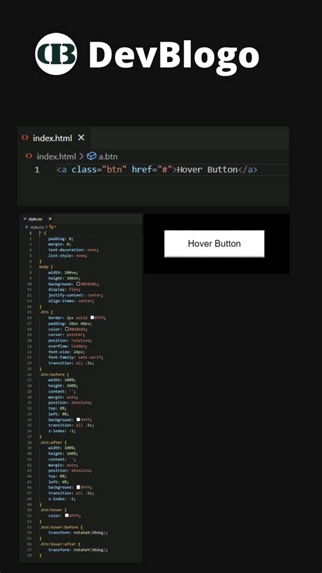
Task: Click the 'list-style: none;' line
Action: point(68,255)
